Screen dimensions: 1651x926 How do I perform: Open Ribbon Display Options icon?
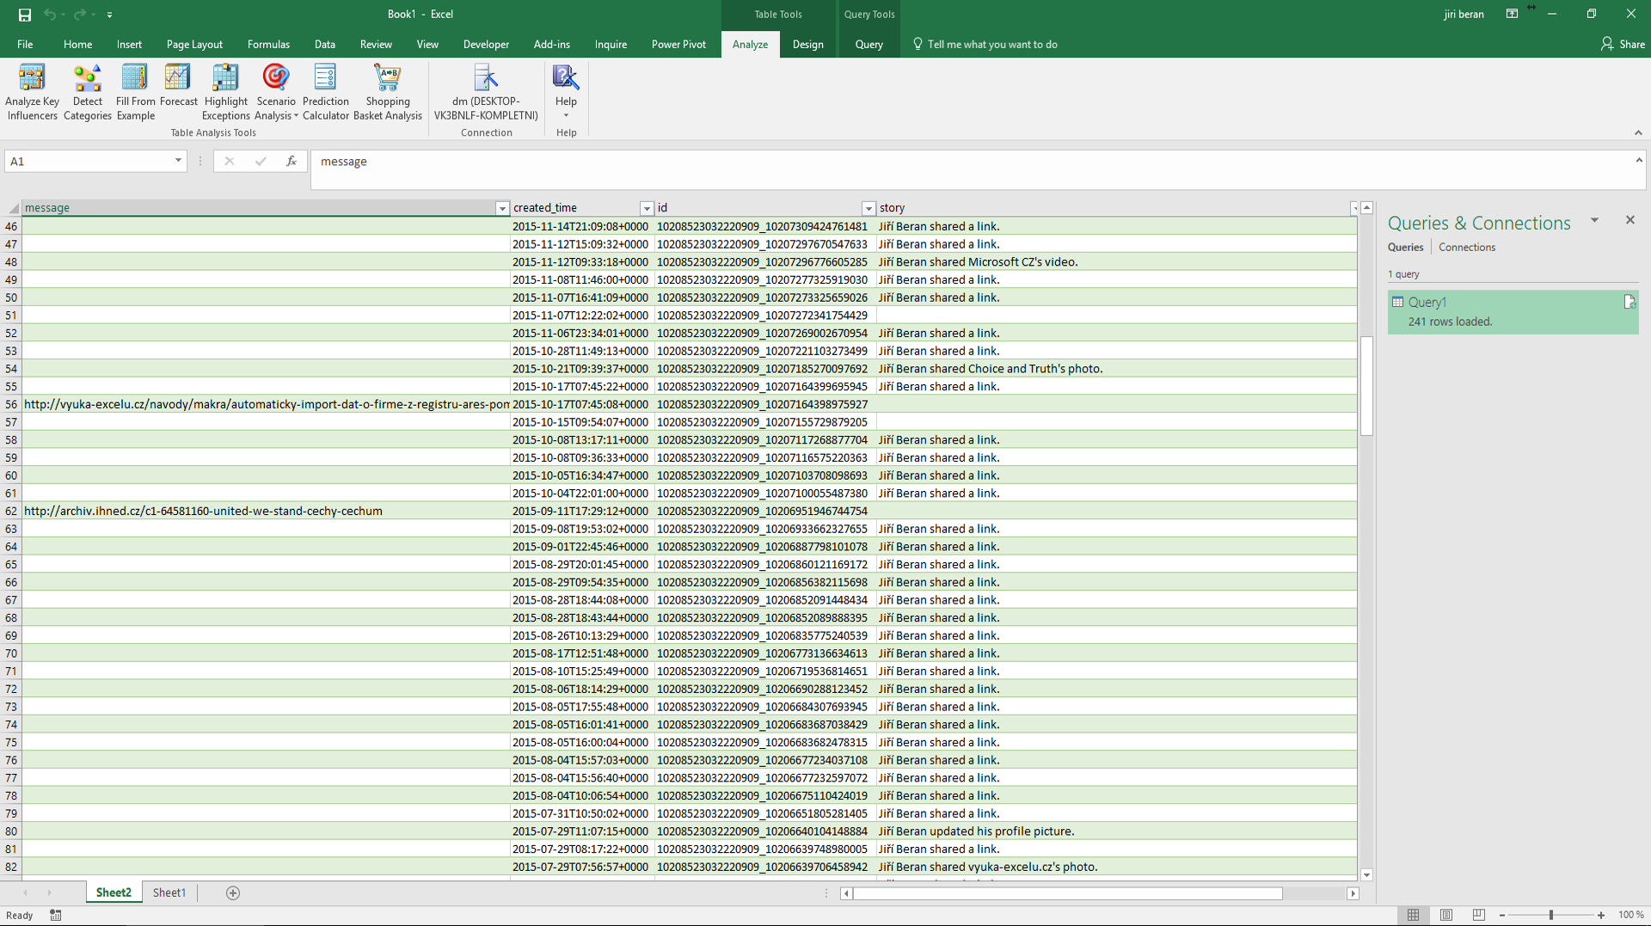(x=1512, y=14)
